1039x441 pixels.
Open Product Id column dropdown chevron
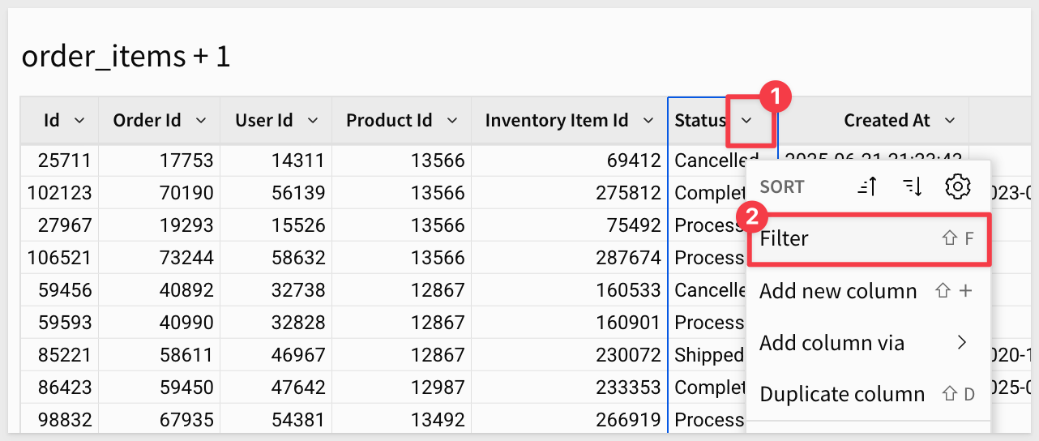(452, 121)
